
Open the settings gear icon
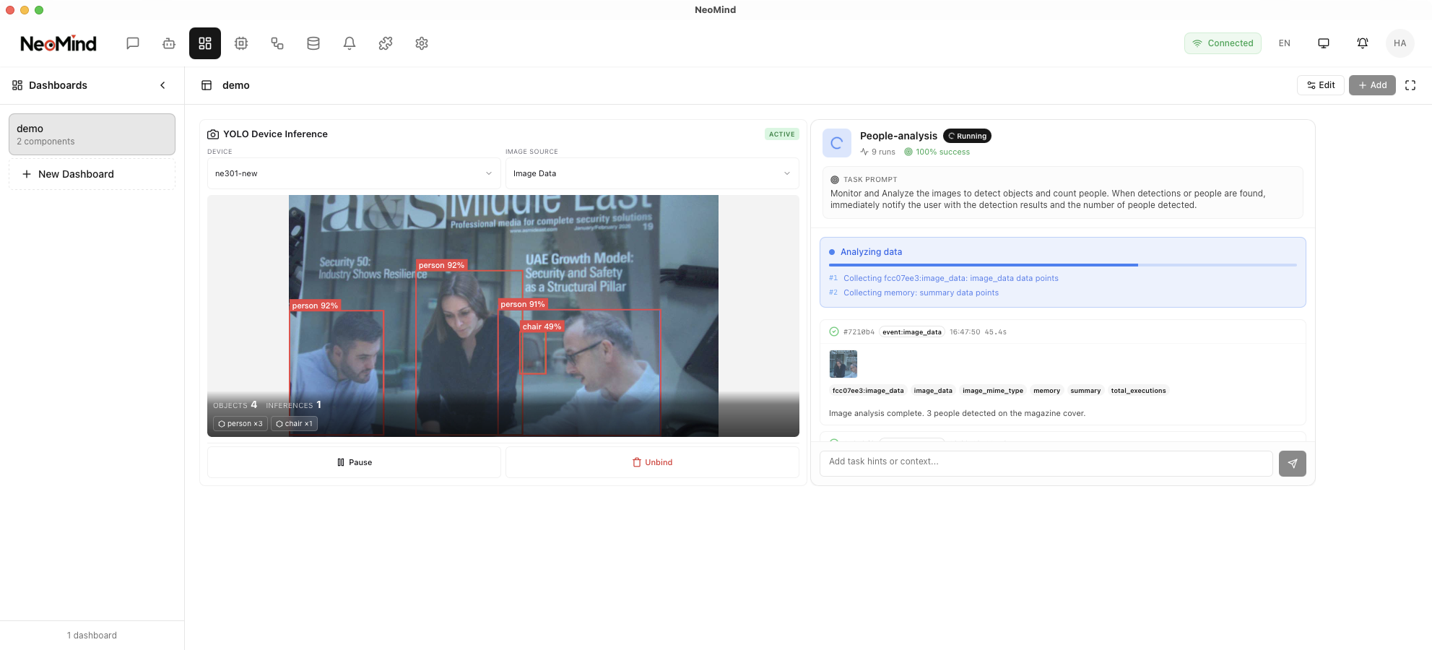pyautogui.click(x=422, y=43)
